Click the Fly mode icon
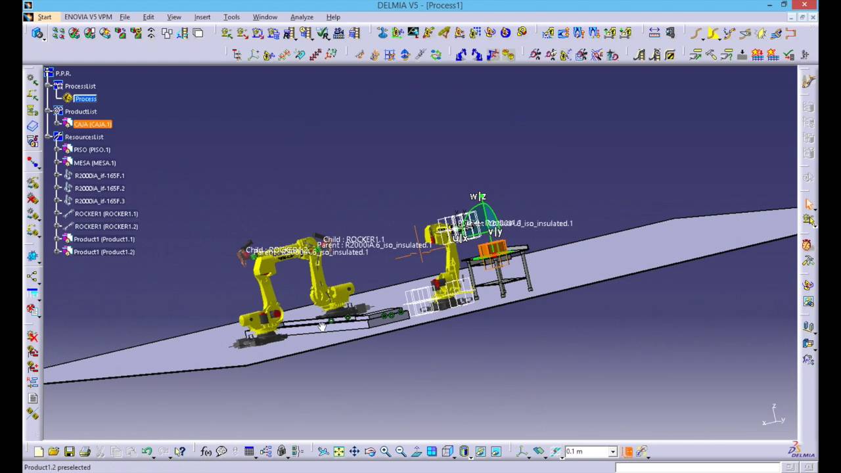 pyautogui.click(x=323, y=452)
